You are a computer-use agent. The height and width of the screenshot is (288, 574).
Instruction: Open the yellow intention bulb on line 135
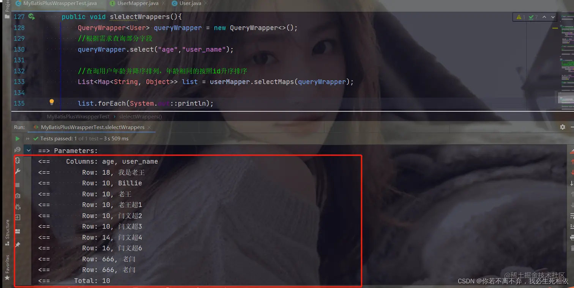point(52,102)
